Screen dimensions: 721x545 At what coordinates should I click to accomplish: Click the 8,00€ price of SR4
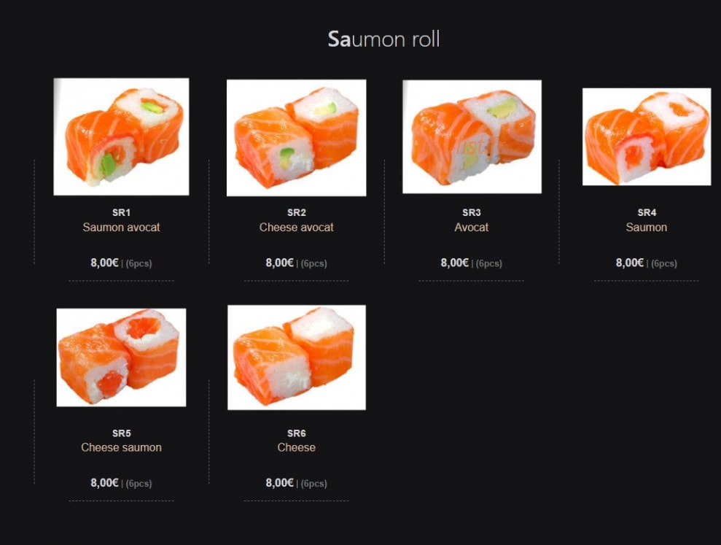[x=630, y=263]
